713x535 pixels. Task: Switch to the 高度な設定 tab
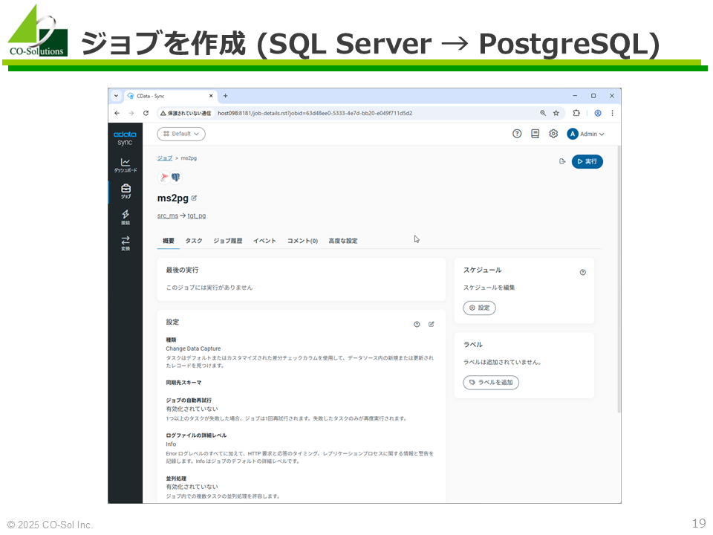point(343,241)
